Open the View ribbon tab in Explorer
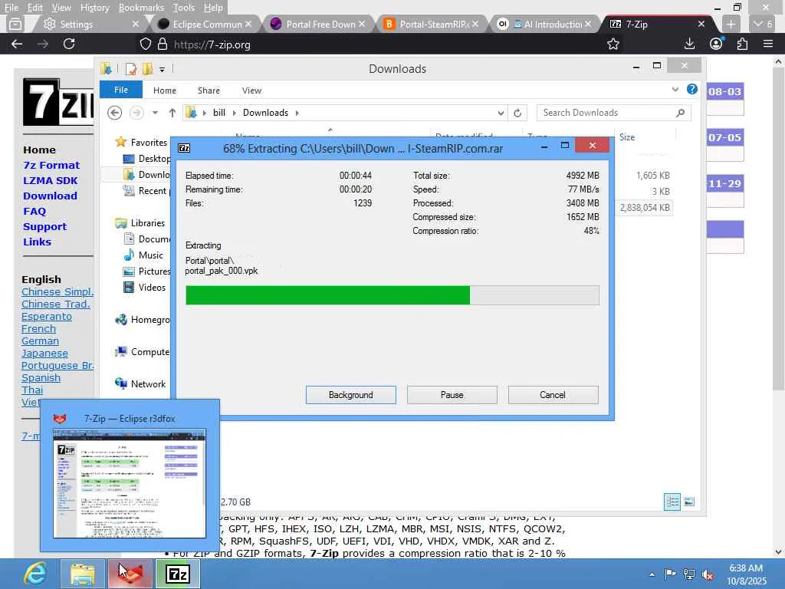 click(x=251, y=90)
